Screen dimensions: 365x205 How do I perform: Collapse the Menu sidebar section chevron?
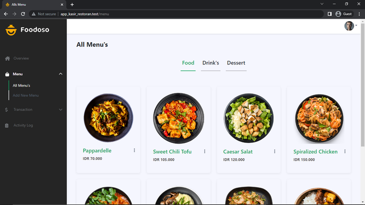(x=60, y=74)
